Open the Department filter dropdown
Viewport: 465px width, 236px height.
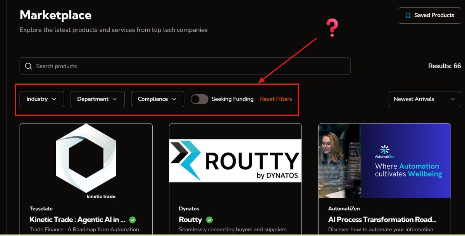[98, 99]
